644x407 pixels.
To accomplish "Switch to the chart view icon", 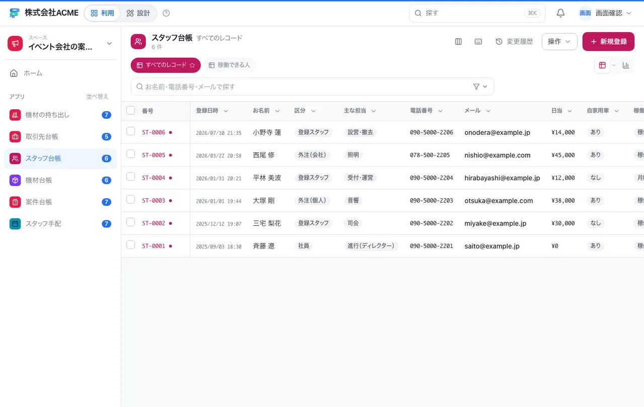I will pyautogui.click(x=626, y=65).
